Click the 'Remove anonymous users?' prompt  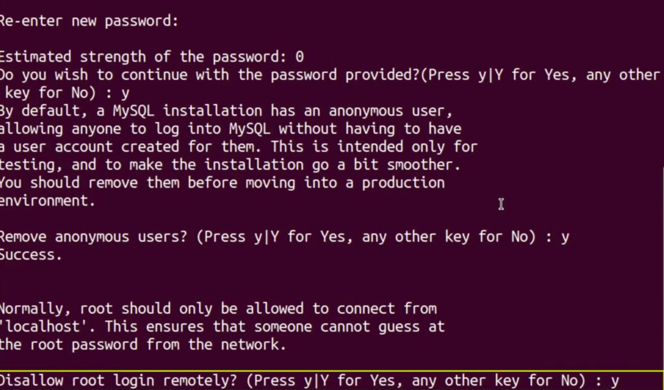click(x=93, y=237)
